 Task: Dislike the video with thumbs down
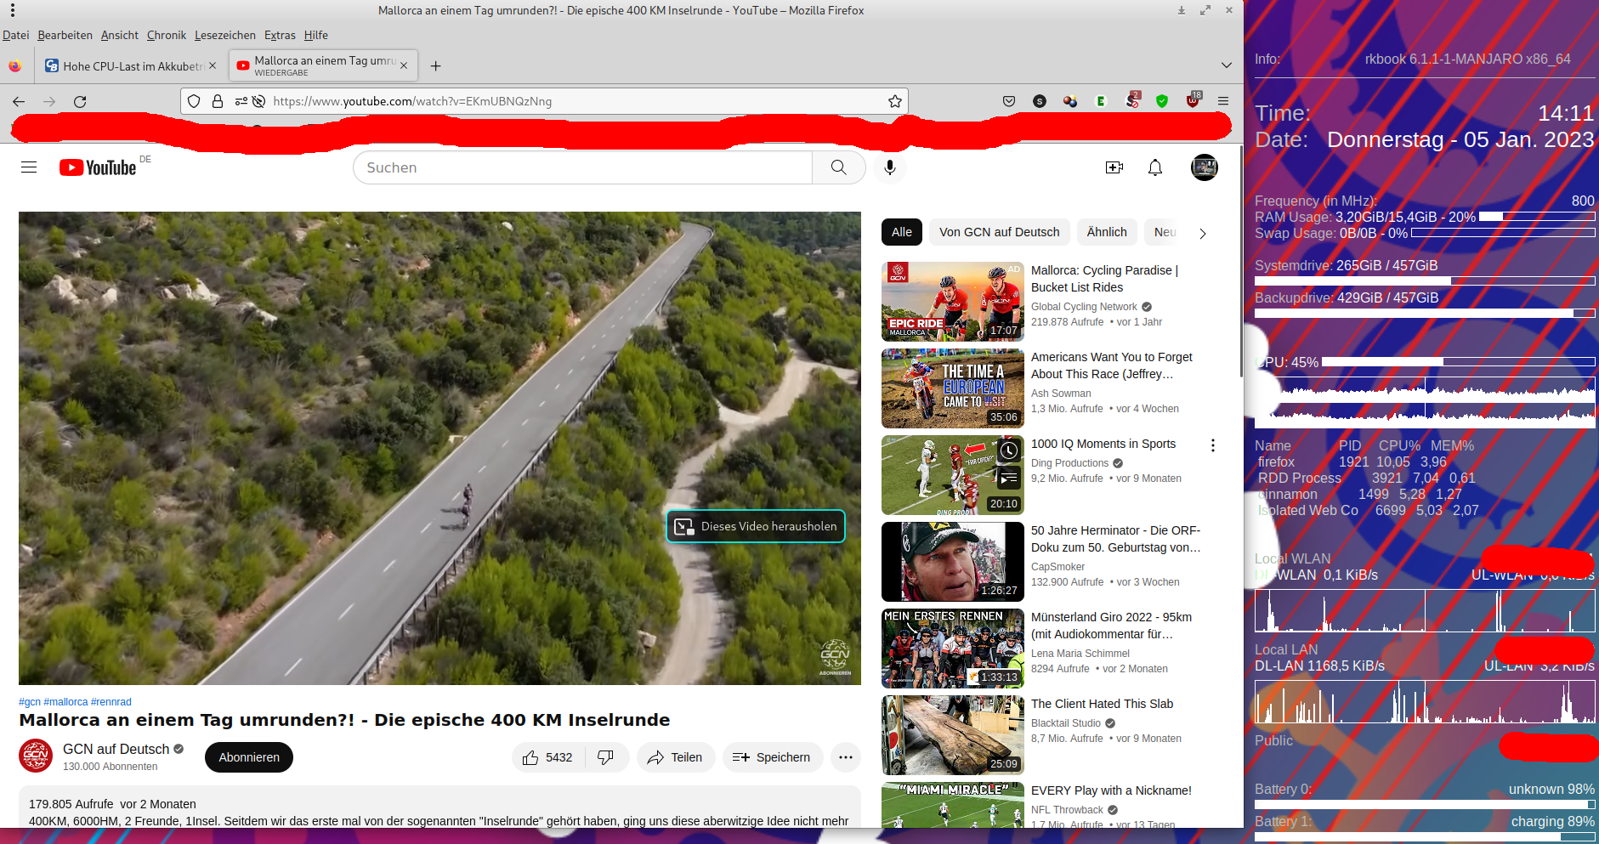coord(606,757)
